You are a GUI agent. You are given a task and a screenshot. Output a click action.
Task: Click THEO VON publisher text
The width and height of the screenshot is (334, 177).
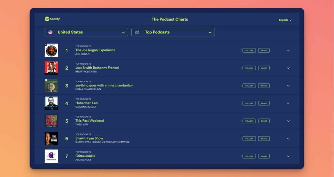[81, 125]
